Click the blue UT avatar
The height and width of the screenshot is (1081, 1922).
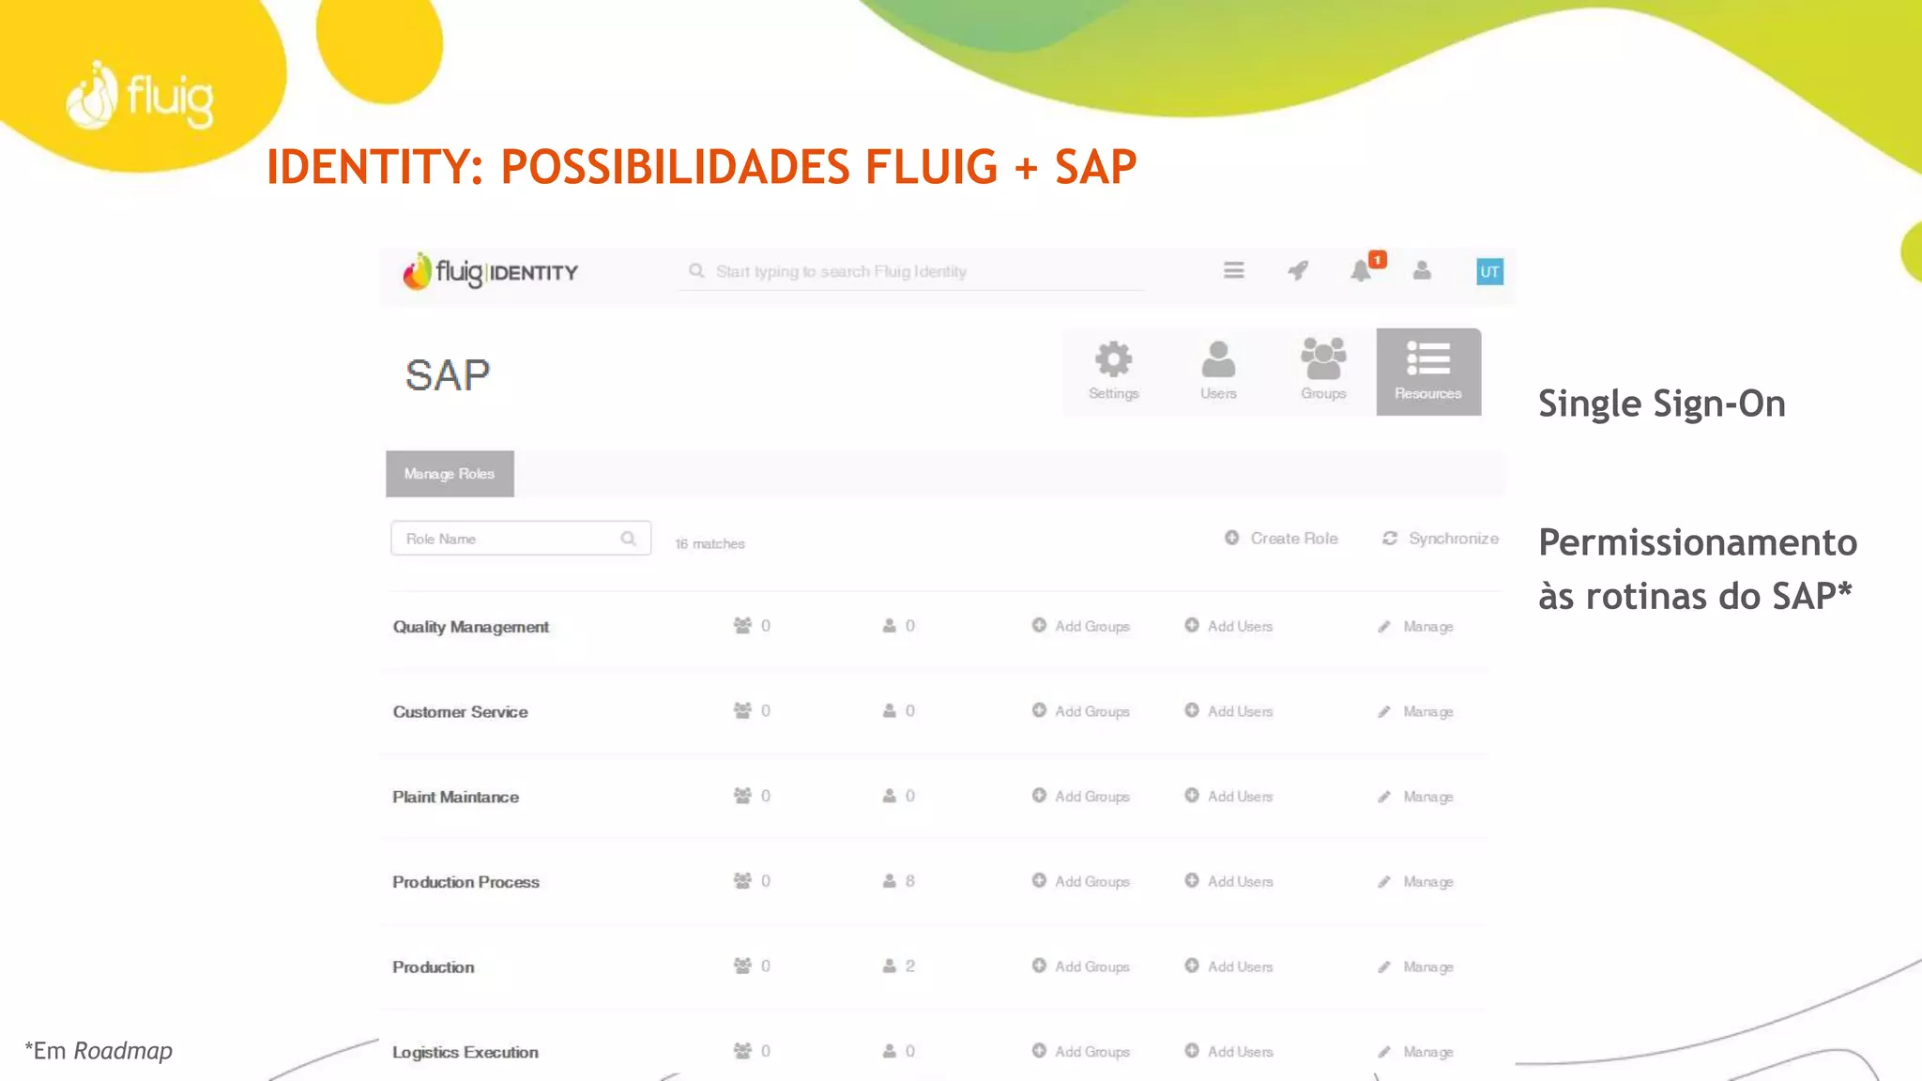pos(1489,272)
